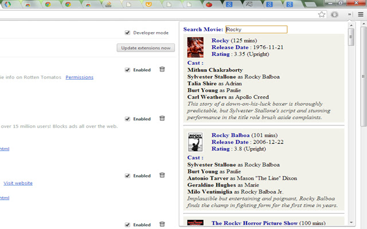Viewport: 367px width, 229px height.
Task: Select the tab with colorful brackets icon
Action: (x=7, y=4)
